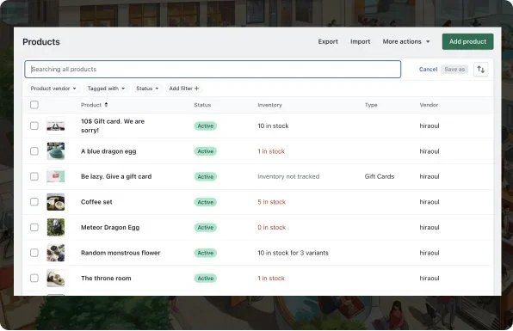
Task: Click the Inventory not tracked text
Action: (288, 176)
